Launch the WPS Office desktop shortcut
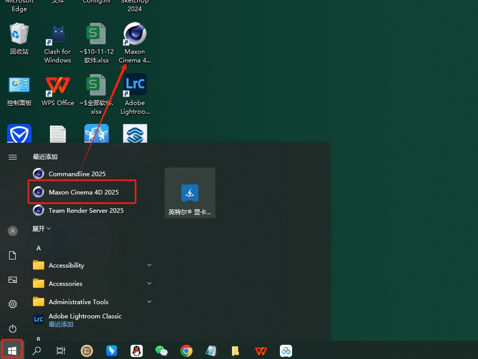 pyautogui.click(x=57, y=91)
